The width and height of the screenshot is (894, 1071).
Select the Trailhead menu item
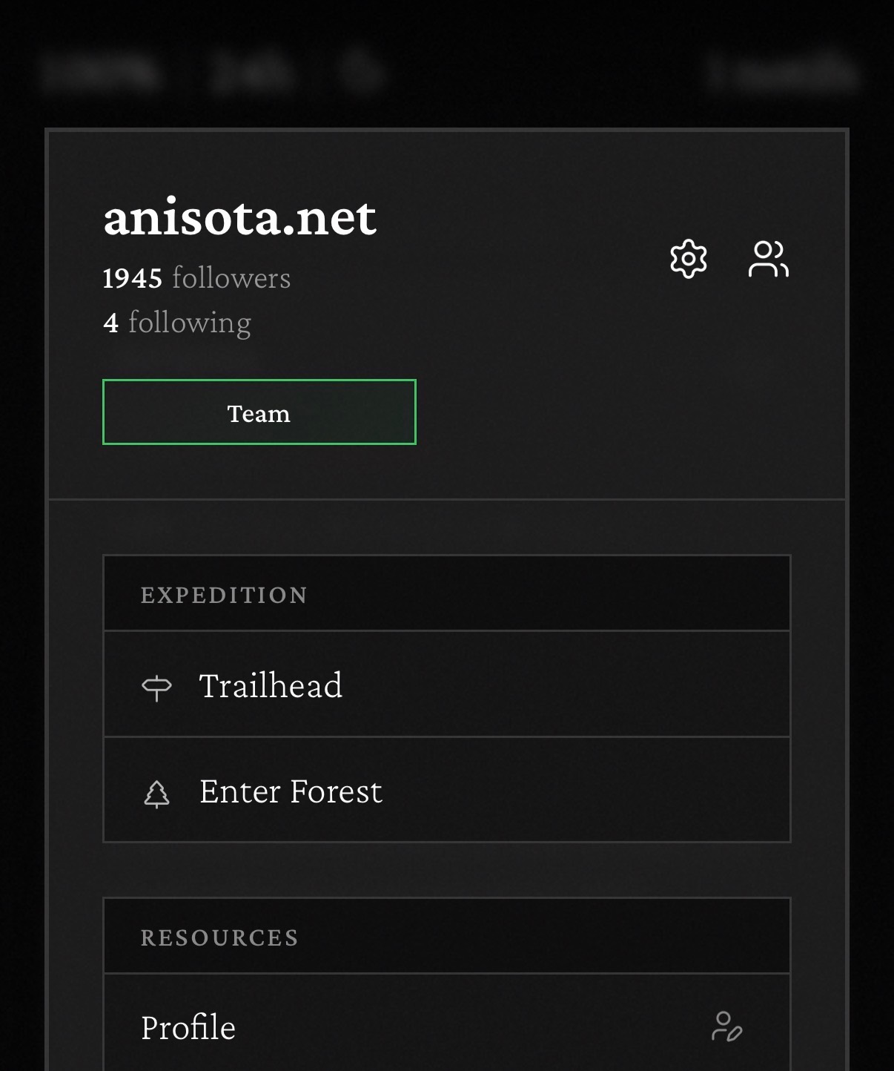[271, 685]
